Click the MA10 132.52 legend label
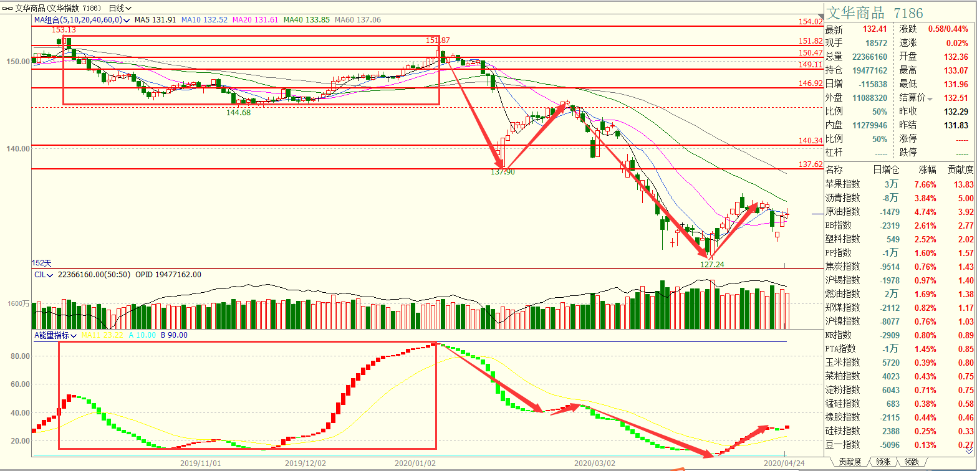Image resolution: width=977 pixels, height=471 pixels. pyautogui.click(x=205, y=20)
